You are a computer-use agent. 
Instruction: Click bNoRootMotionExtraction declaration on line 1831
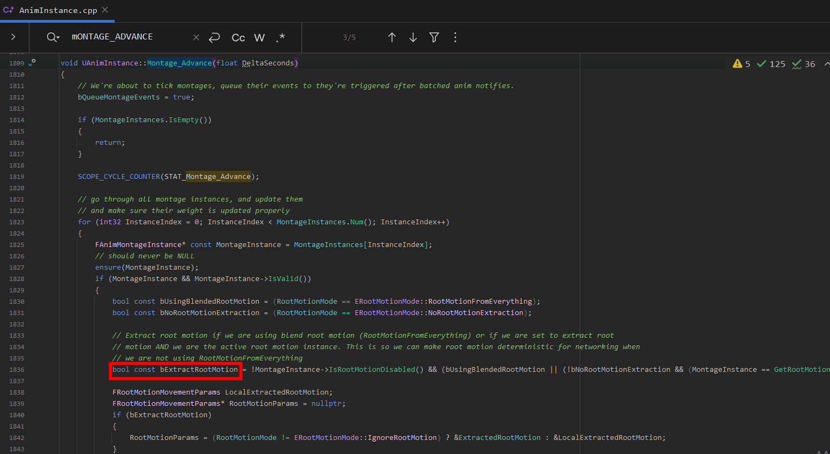(210, 313)
